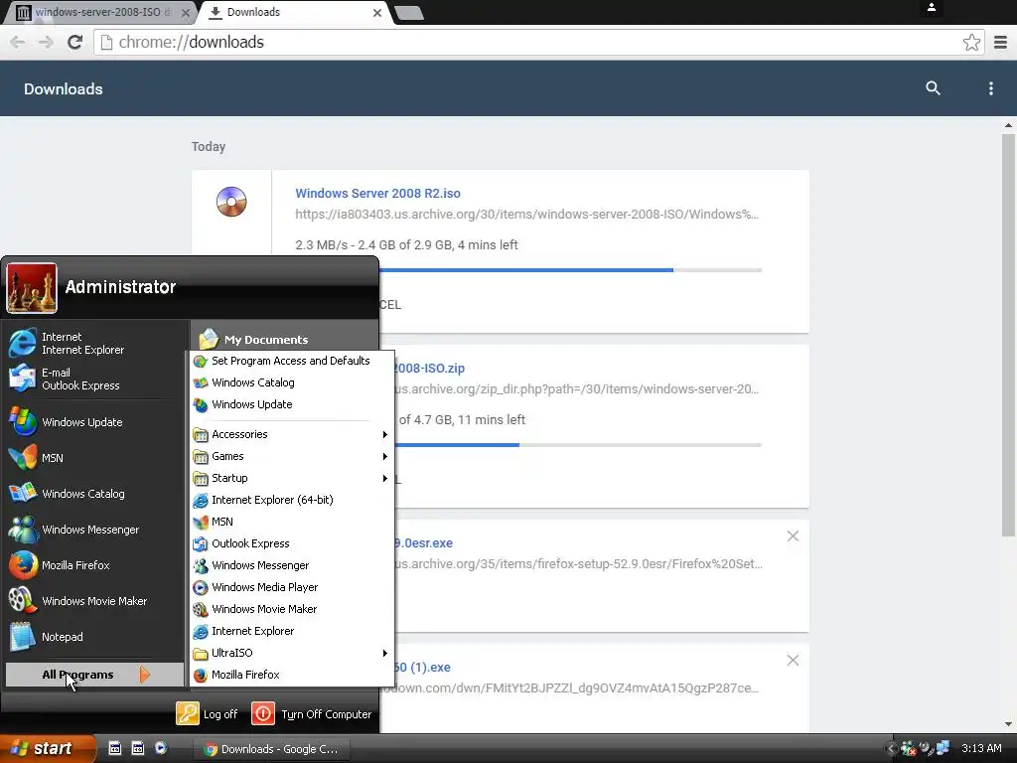
Task: Select Windows Update in All Programs list
Action: [x=292, y=404]
